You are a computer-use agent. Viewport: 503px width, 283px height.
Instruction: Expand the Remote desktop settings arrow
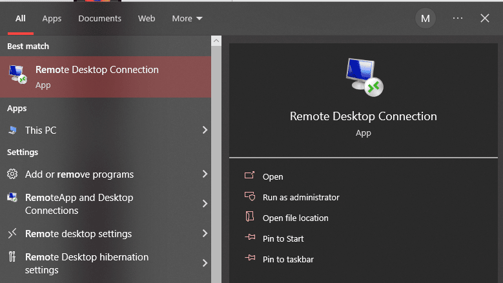click(x=205, y=234)
